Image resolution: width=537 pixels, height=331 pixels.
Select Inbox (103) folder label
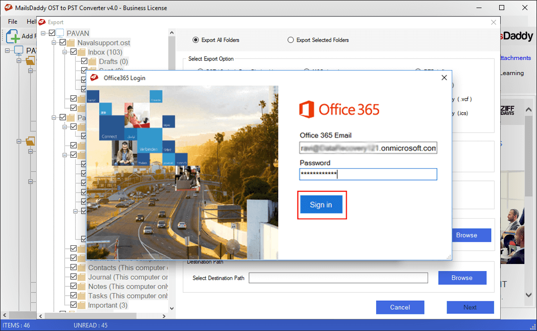[105, 52]
